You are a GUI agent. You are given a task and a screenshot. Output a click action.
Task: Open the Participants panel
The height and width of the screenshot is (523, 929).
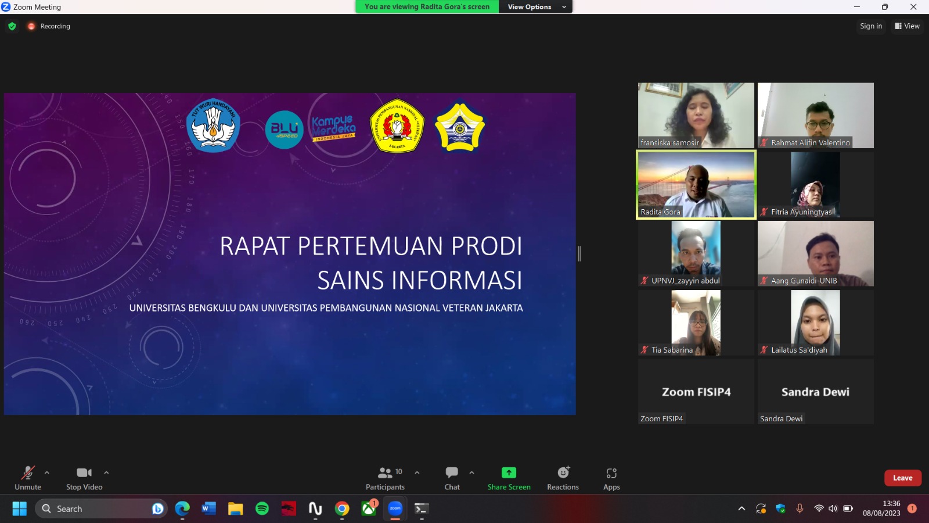click(x=385, y=478)
